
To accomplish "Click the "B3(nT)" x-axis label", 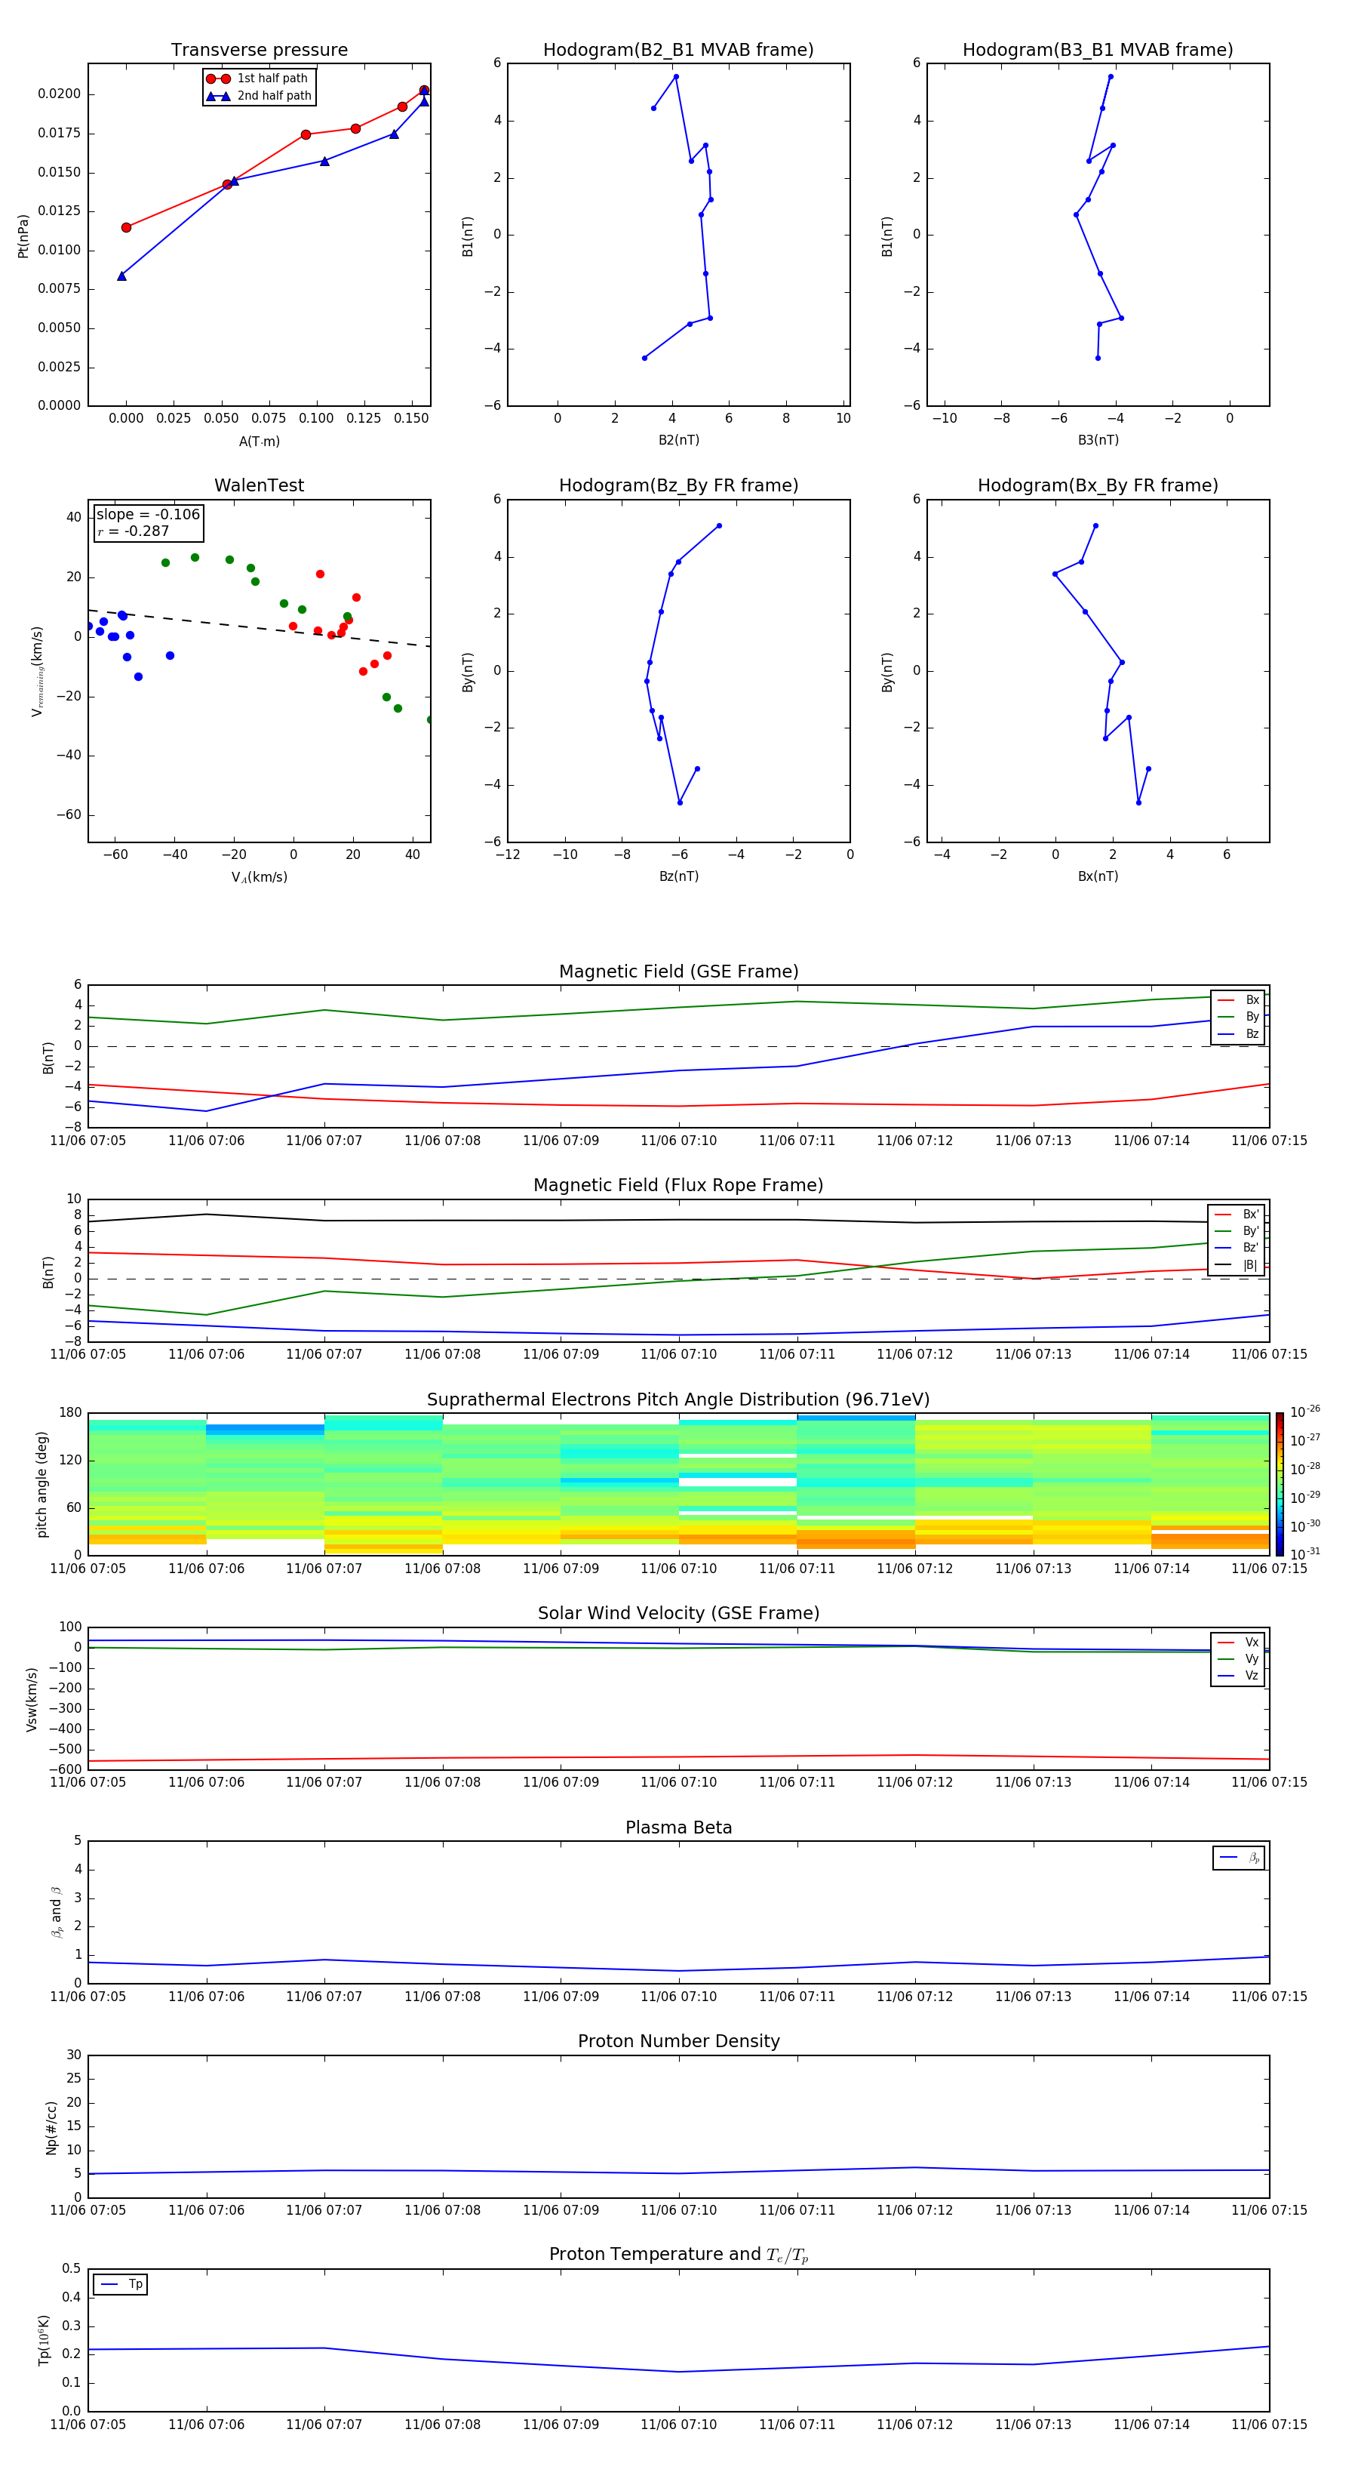I will click(x=1098, y=440).
